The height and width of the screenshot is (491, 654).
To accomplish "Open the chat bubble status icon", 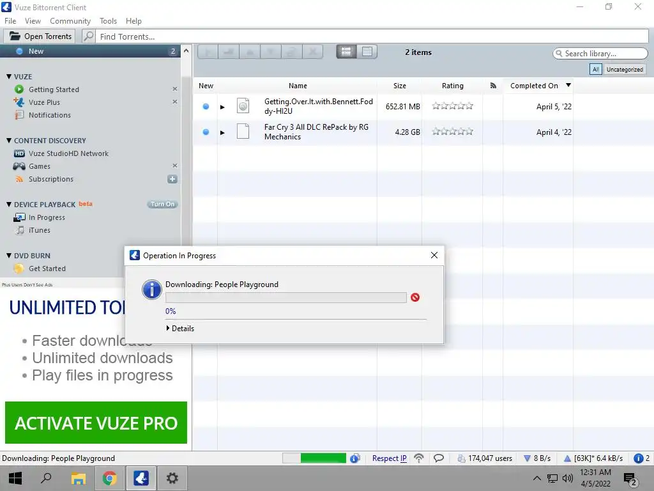I will pos(438,458).
